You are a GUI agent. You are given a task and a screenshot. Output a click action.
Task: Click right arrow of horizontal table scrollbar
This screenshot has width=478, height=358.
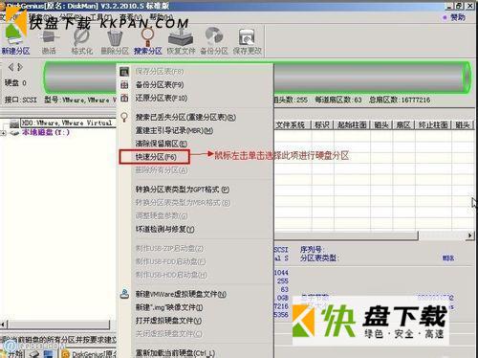click(x=469, y=235)
